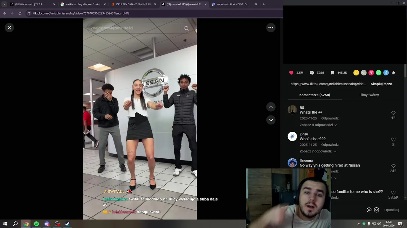This screenshot has height=228, width=407.
Task: Open the taskbar clock showing 17:28
Action: coord(389,224)
